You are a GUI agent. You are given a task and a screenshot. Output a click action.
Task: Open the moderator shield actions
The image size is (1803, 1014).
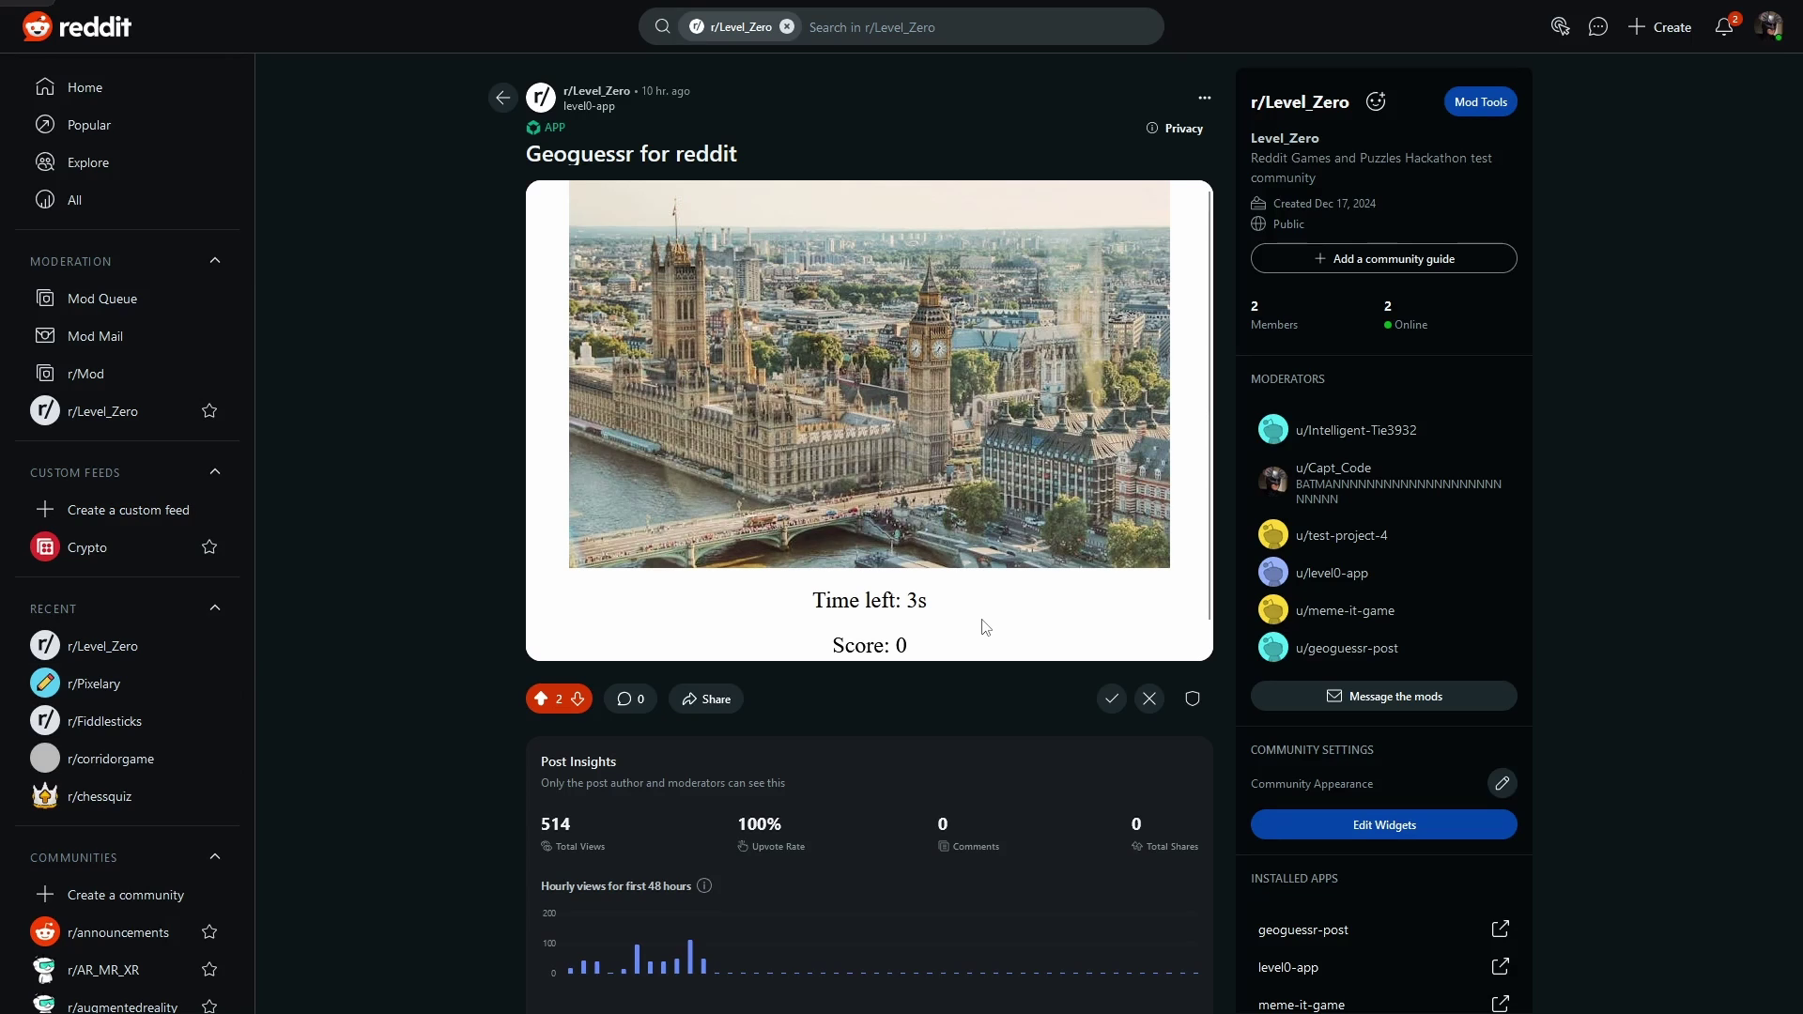(1193, 699)
